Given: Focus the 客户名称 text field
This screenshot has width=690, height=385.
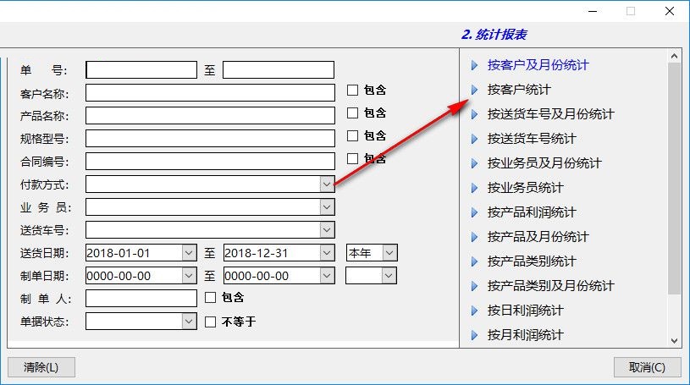Looking at the screenshot, I should coord(210,93).
